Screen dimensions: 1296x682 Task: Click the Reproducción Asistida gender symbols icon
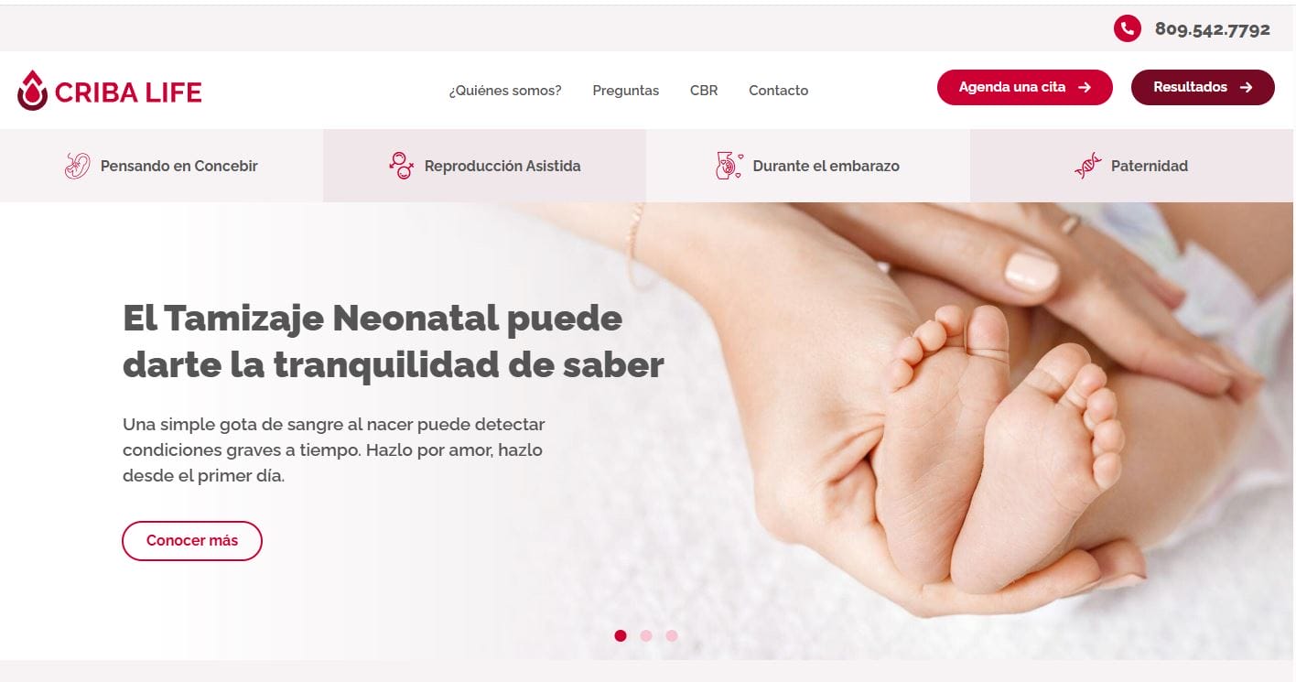coord(401,166)
